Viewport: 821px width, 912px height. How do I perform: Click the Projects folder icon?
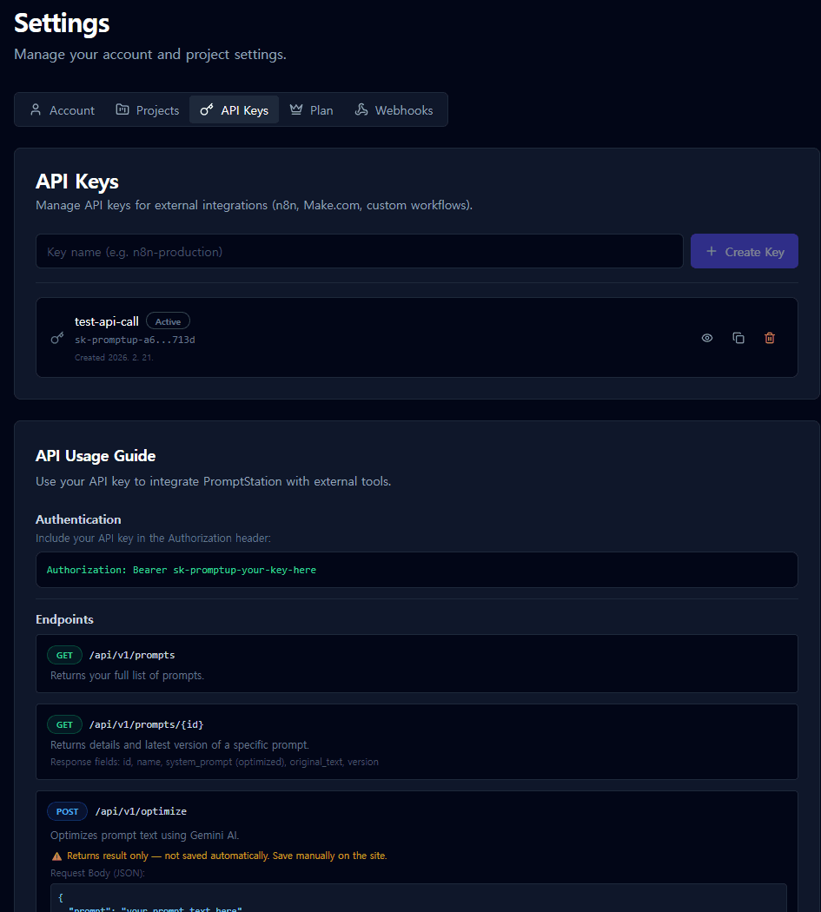coord(123,109)
